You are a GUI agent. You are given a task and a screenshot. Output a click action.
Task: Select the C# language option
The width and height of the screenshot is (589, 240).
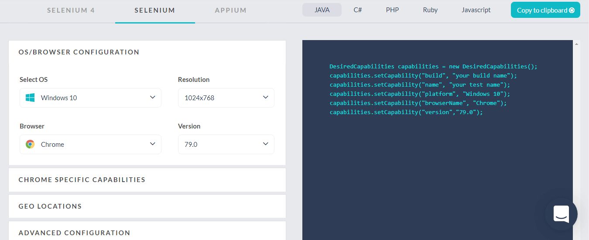coord(357,10)
